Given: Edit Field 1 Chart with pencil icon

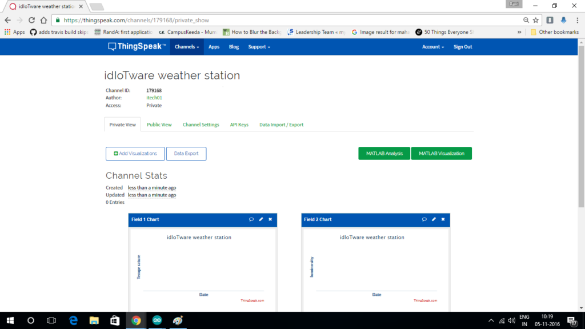Looking at the screenshot, I should pos(261,219).
